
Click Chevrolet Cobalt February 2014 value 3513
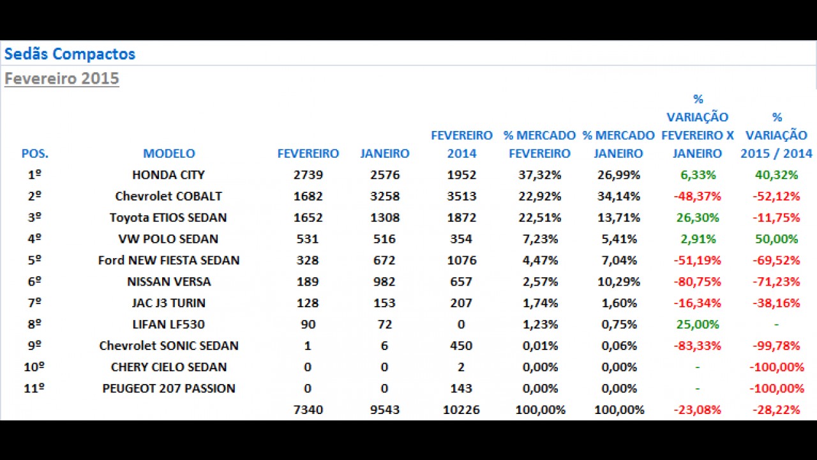coord(461,196)
